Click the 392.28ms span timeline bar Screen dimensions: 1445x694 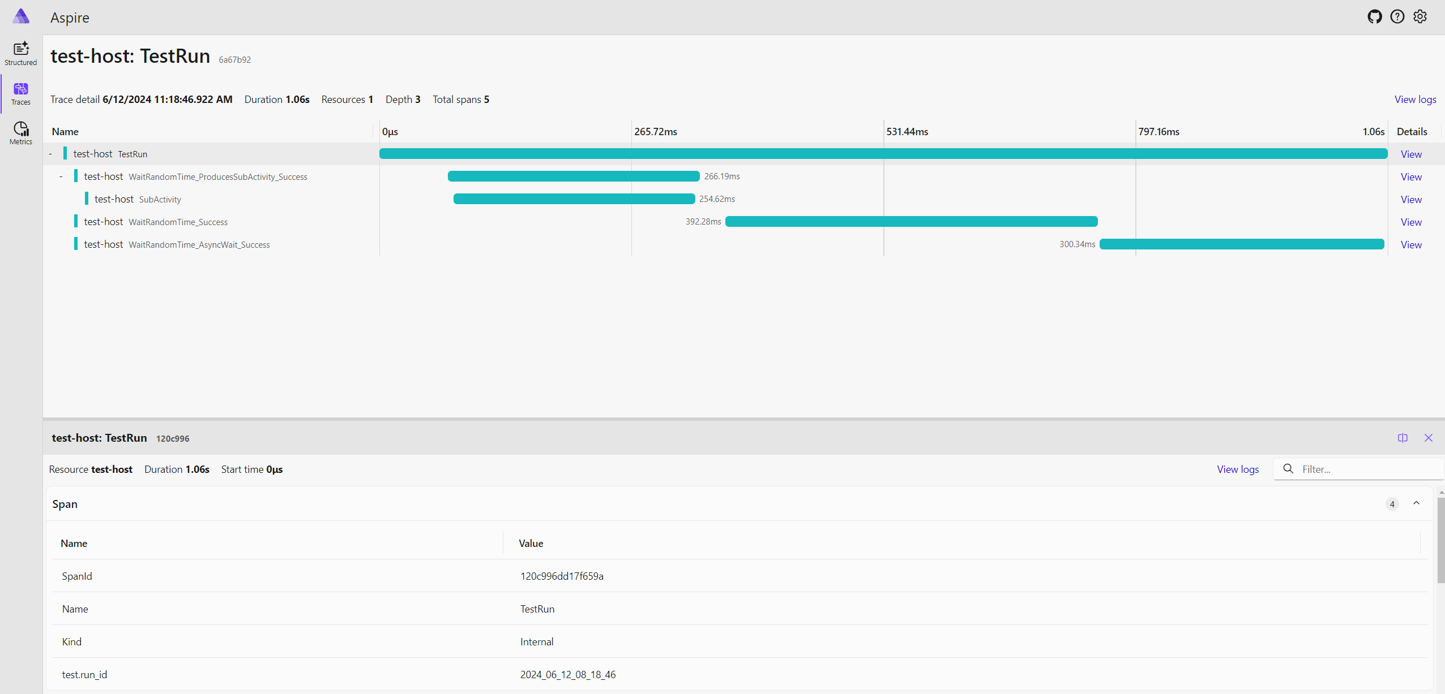click(912, 222)
